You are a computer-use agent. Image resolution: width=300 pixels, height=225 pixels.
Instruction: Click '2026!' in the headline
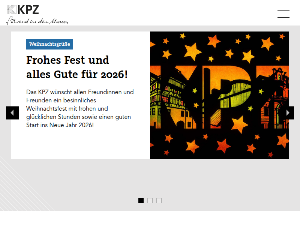114,75
